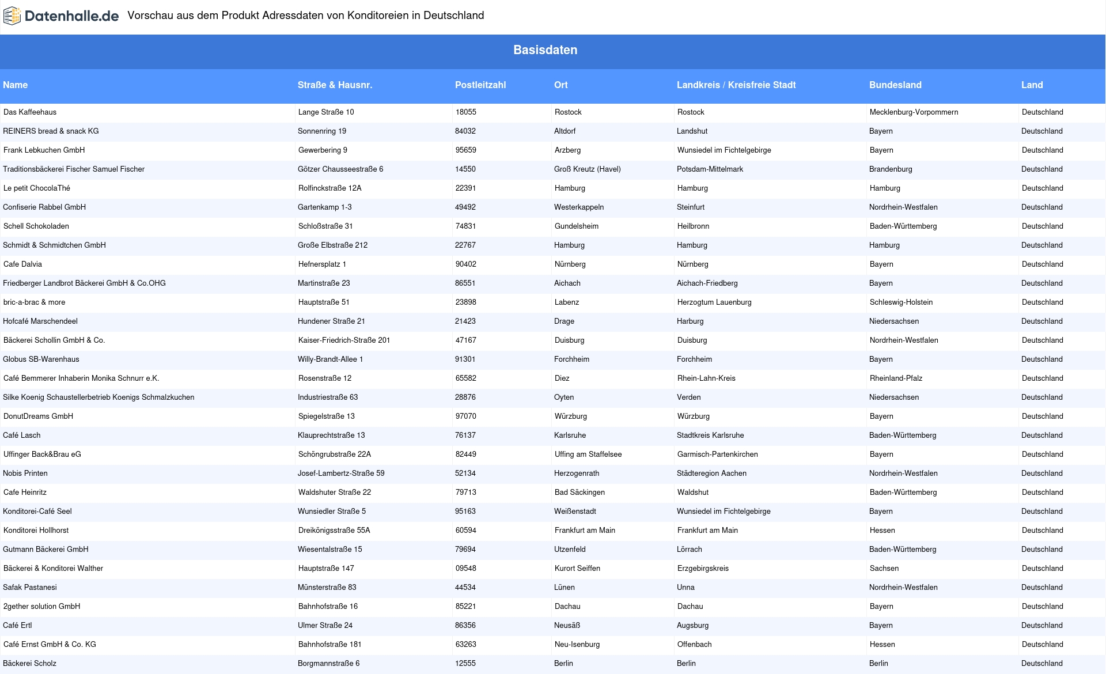Select Gutmann Bäckerei GmbH name
Viewport: 1106px width, 674px height.
(46, 550)
